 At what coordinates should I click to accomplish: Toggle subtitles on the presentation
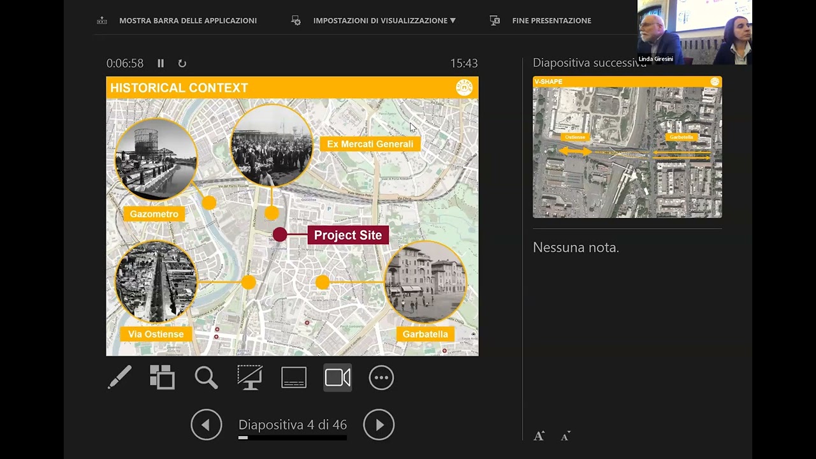tap(294, 377)
